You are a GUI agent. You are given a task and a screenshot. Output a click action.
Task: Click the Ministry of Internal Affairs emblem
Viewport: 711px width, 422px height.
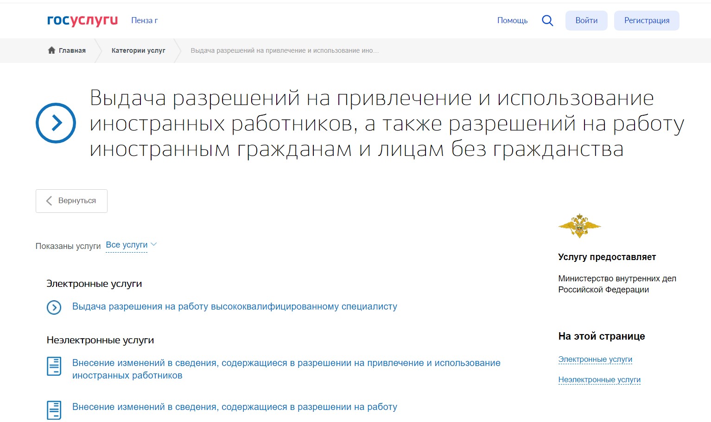click(579, 226)
